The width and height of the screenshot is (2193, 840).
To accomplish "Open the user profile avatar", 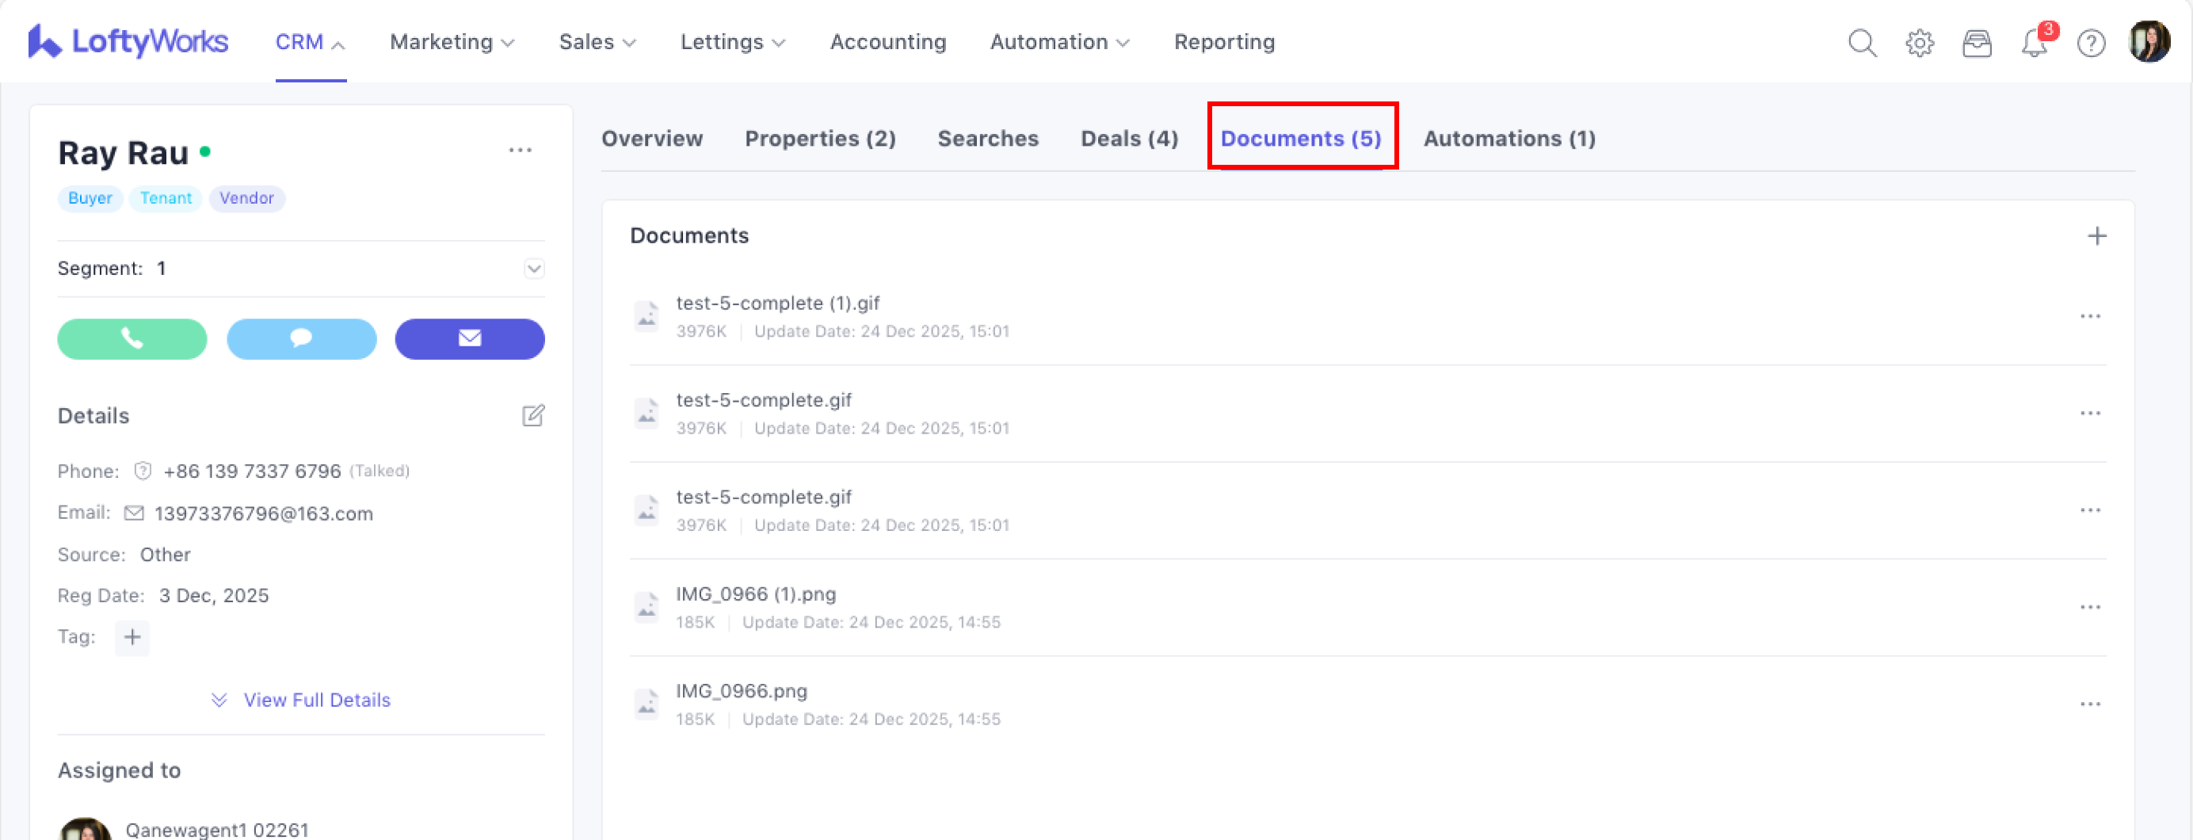I will tap(2149, 42).
